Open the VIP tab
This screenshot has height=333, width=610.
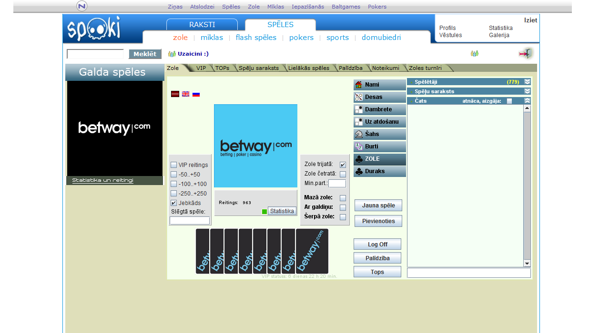coord(201,68)
